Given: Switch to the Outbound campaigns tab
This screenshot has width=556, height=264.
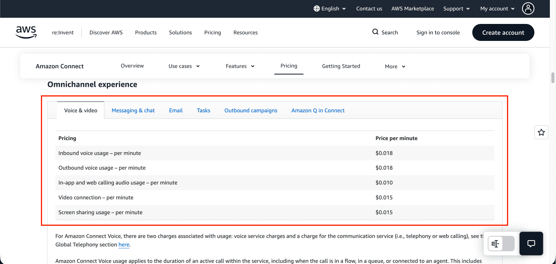Looking at the screenshot, I should coord(251,110).
